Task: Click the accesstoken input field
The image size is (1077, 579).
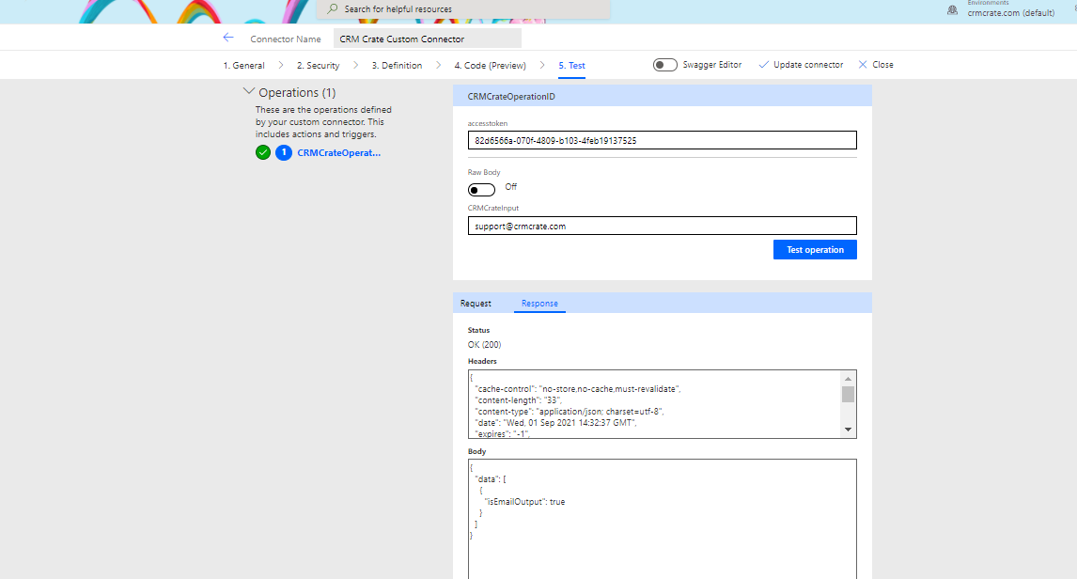Action: click(662, 139)
